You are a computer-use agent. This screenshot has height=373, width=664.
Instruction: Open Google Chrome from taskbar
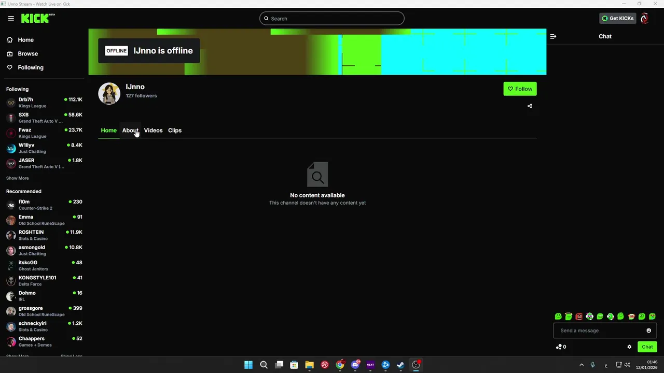[x=340, y=365]
